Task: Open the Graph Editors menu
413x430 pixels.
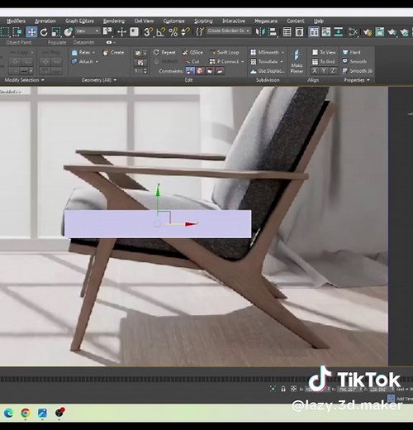Action: click(79, 21)
